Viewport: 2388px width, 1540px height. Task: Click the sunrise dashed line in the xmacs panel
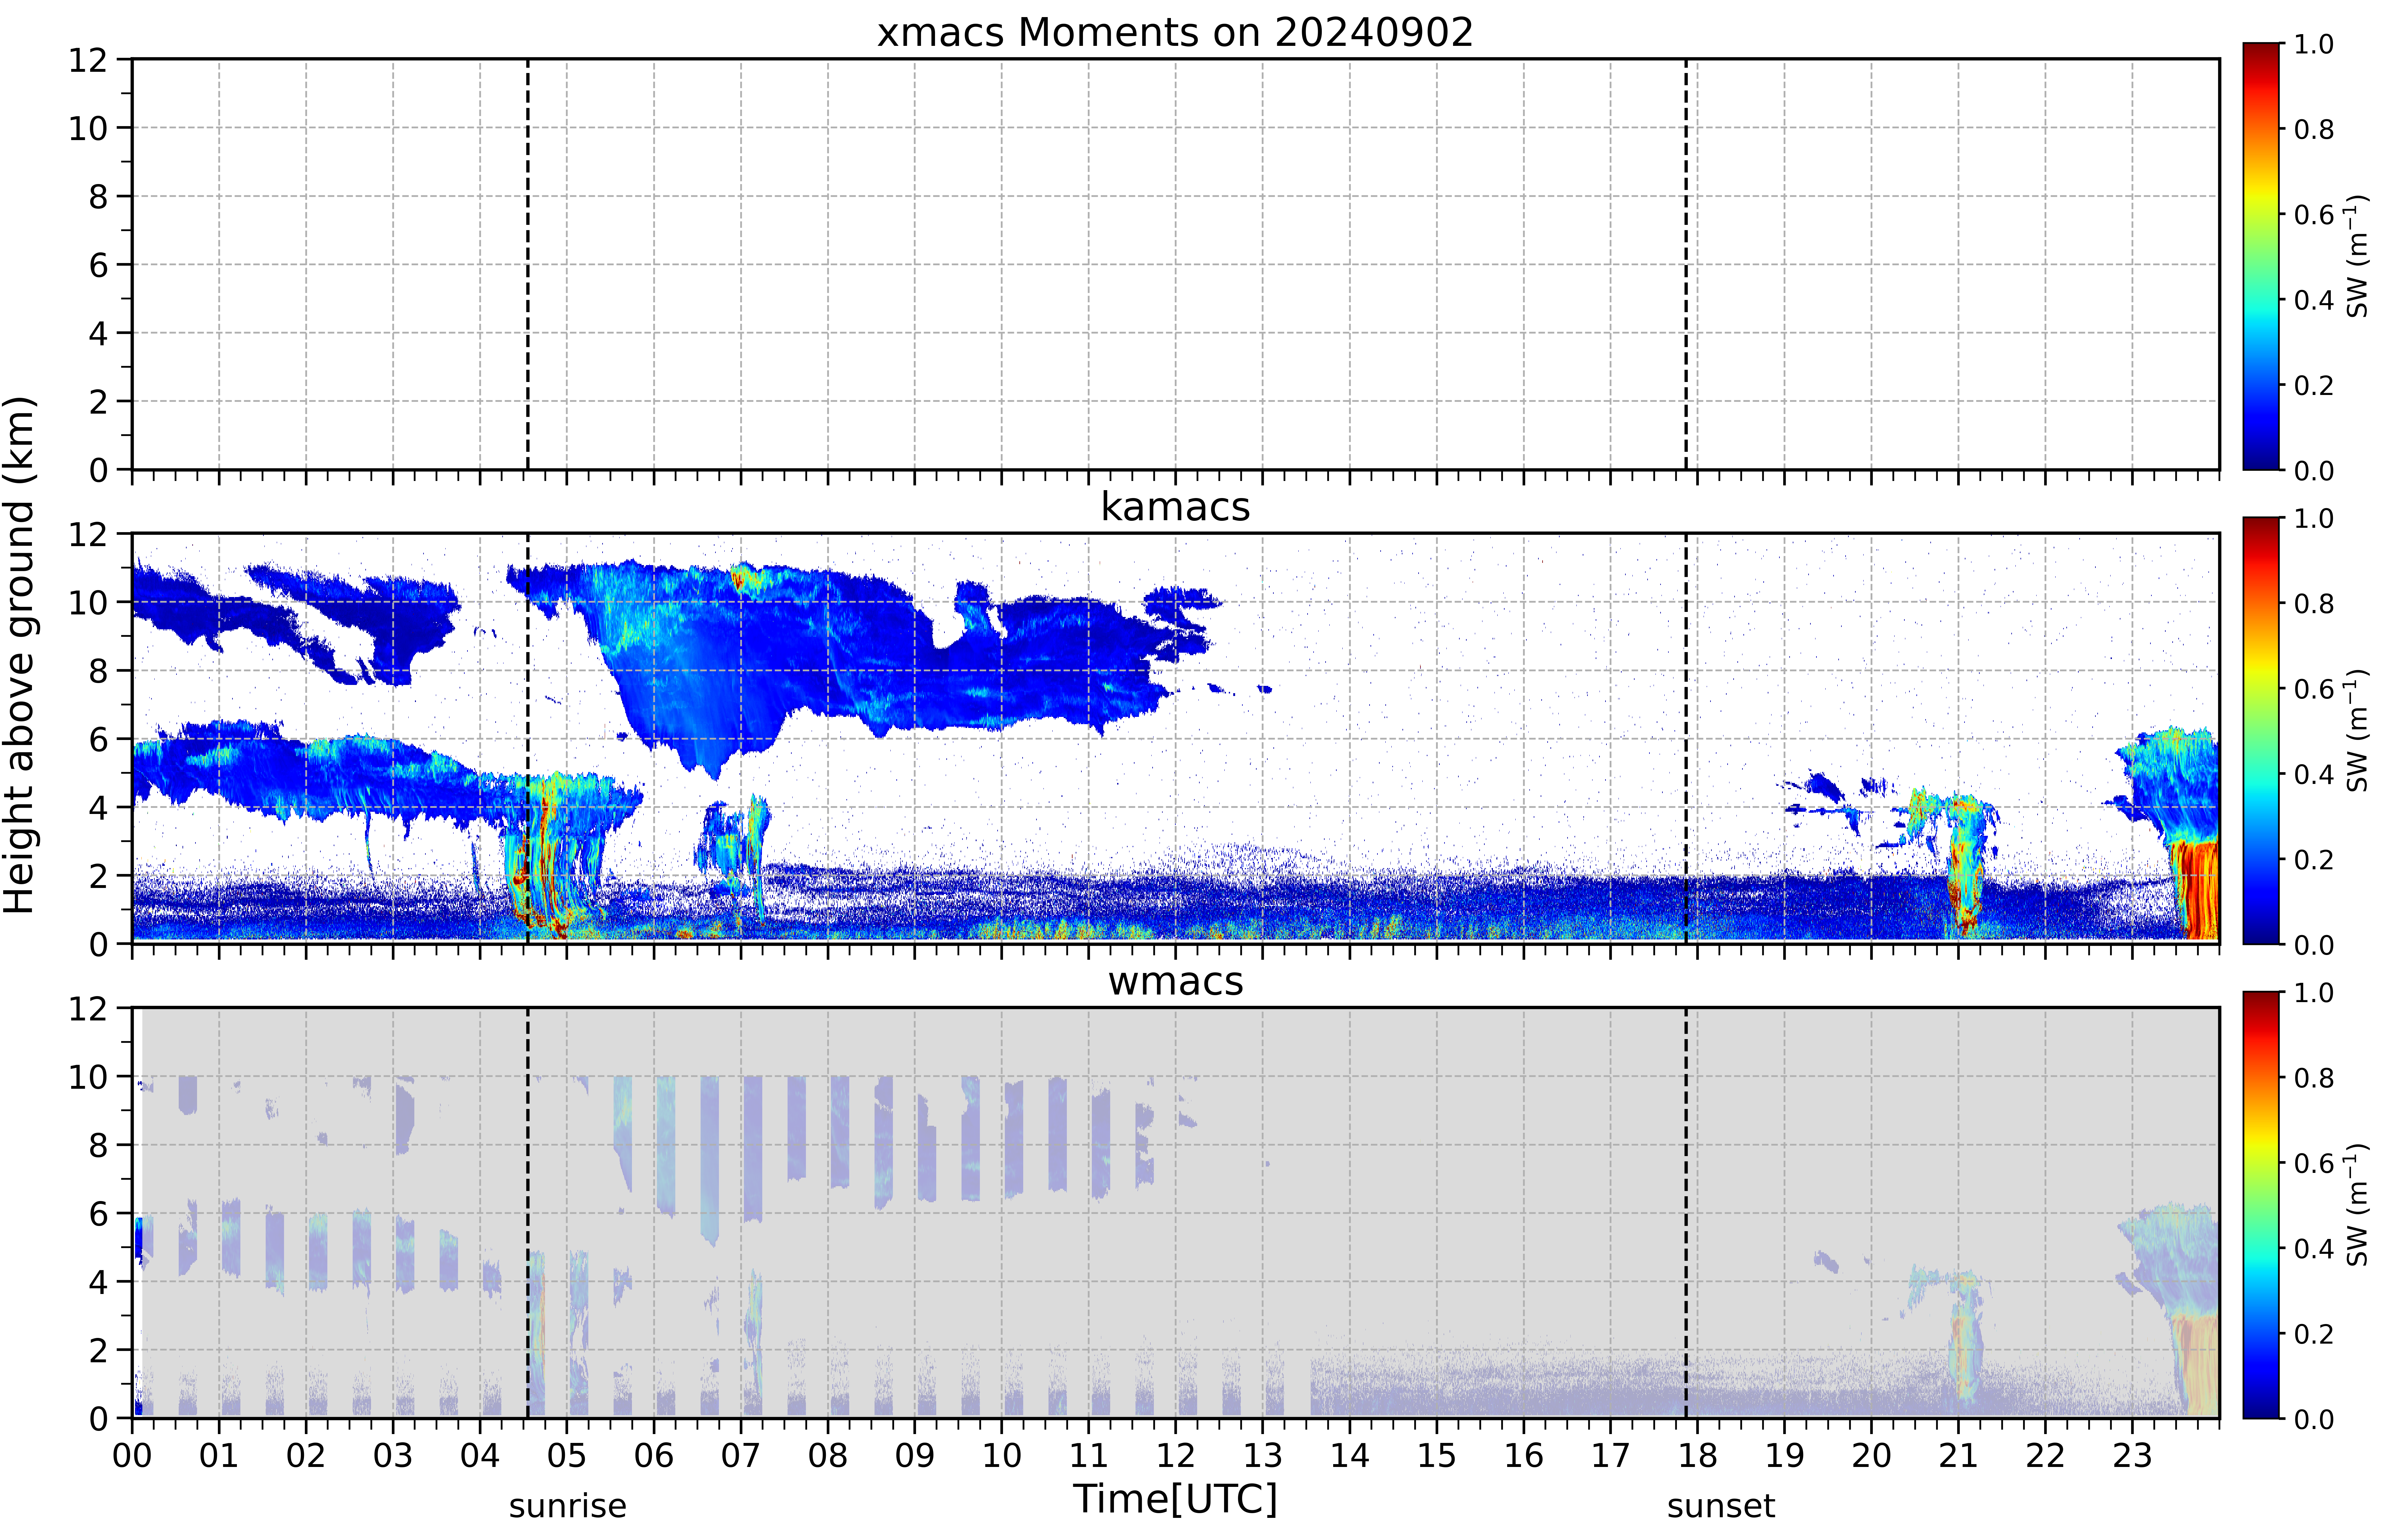(x=528, y=264)
